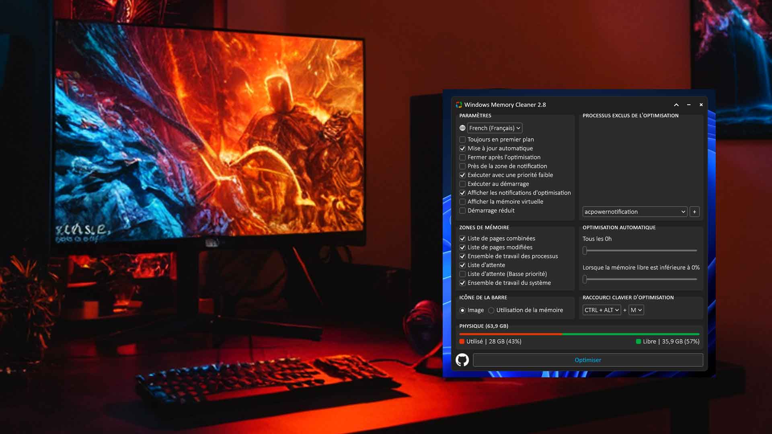Open the CTRL + ALT modifier dropdown

tap(602, 310)
